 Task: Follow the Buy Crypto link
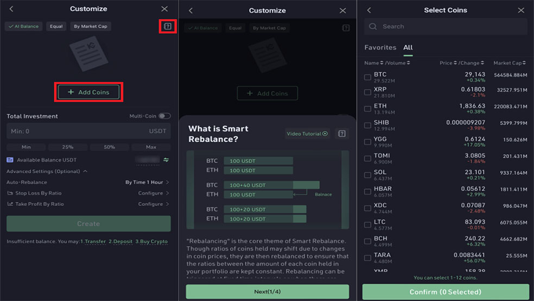click(154, 242)
